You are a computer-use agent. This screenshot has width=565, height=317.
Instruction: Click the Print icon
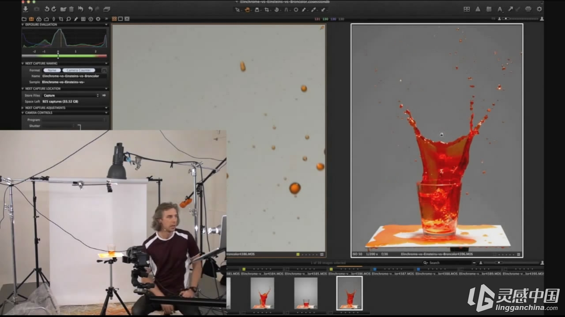tap(528, 9)
